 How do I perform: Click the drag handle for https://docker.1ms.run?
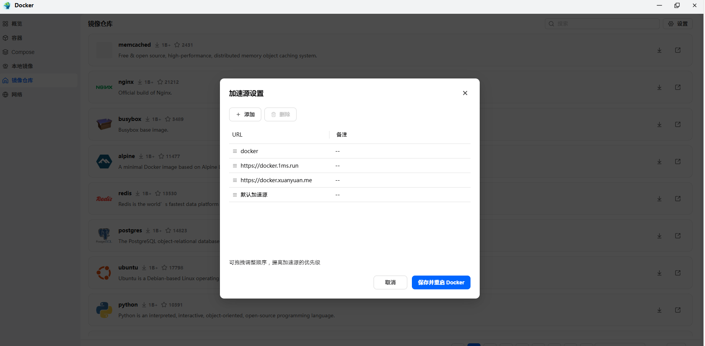(235, 166)
